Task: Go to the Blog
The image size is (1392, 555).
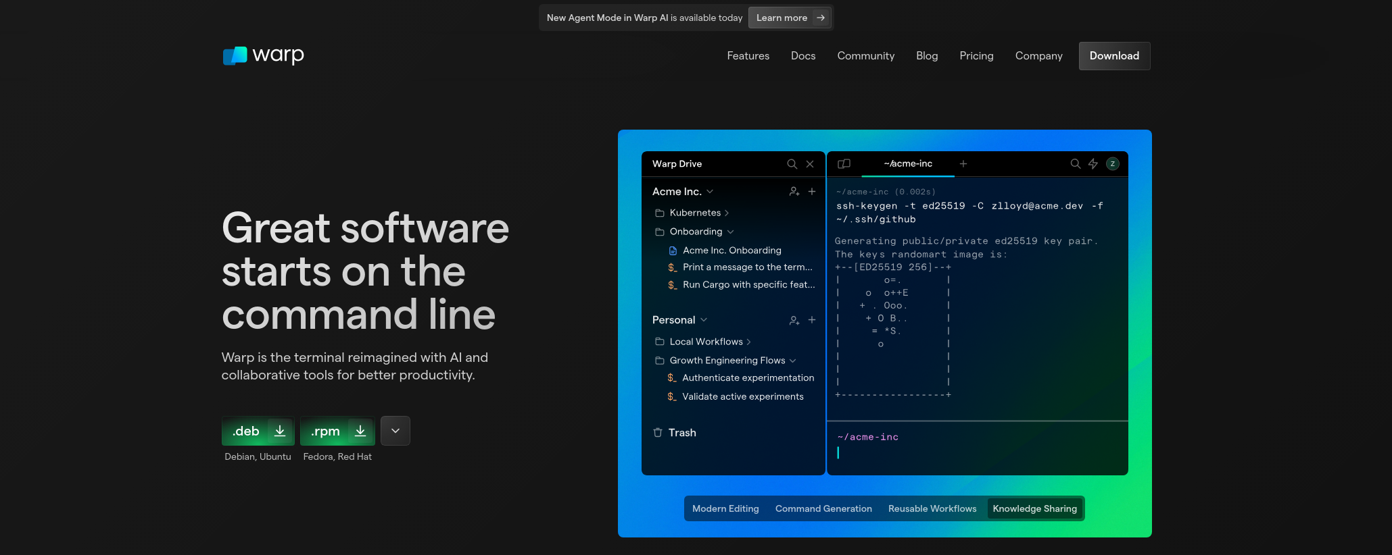Action: click(927, 56)
